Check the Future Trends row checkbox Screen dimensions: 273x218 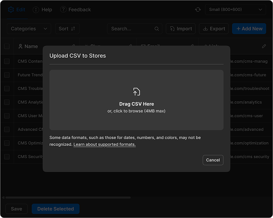7,75
